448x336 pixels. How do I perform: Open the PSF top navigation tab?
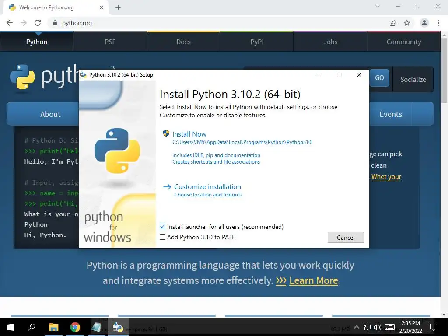110,42
